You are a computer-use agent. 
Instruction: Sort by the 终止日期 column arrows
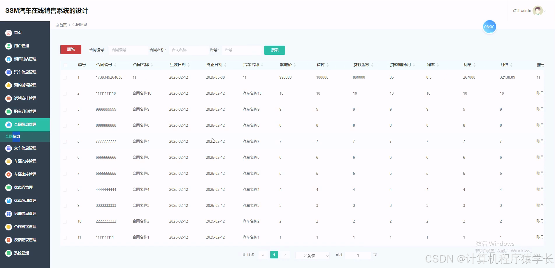point(225,65)
